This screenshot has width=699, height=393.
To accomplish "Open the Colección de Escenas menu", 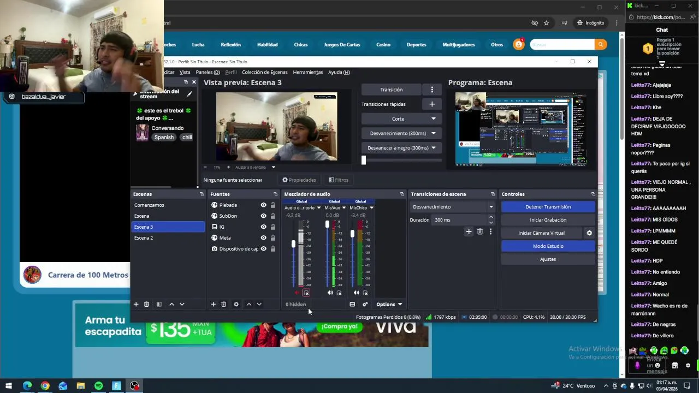I will click(264, 72).
